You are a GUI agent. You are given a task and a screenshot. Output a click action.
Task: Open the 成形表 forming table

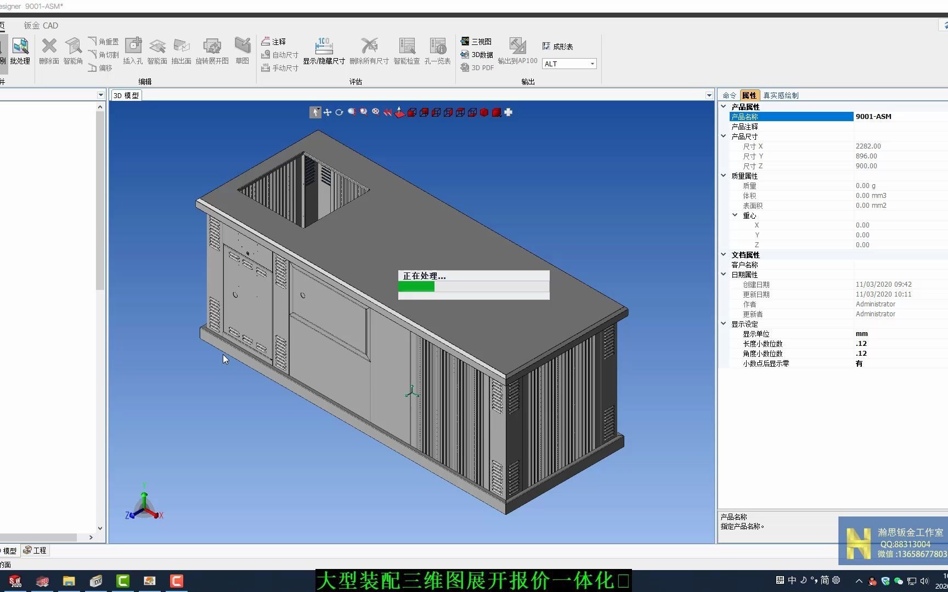558,47
